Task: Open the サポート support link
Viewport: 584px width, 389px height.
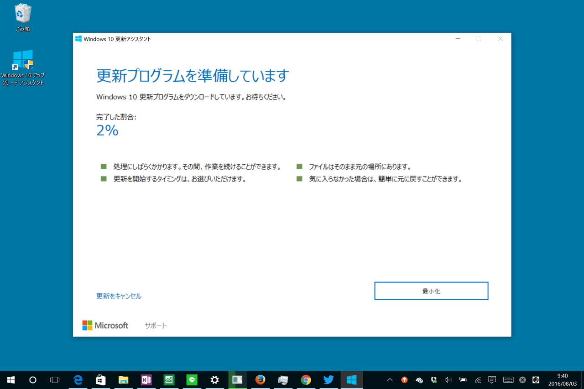Action: click(155, 325)
